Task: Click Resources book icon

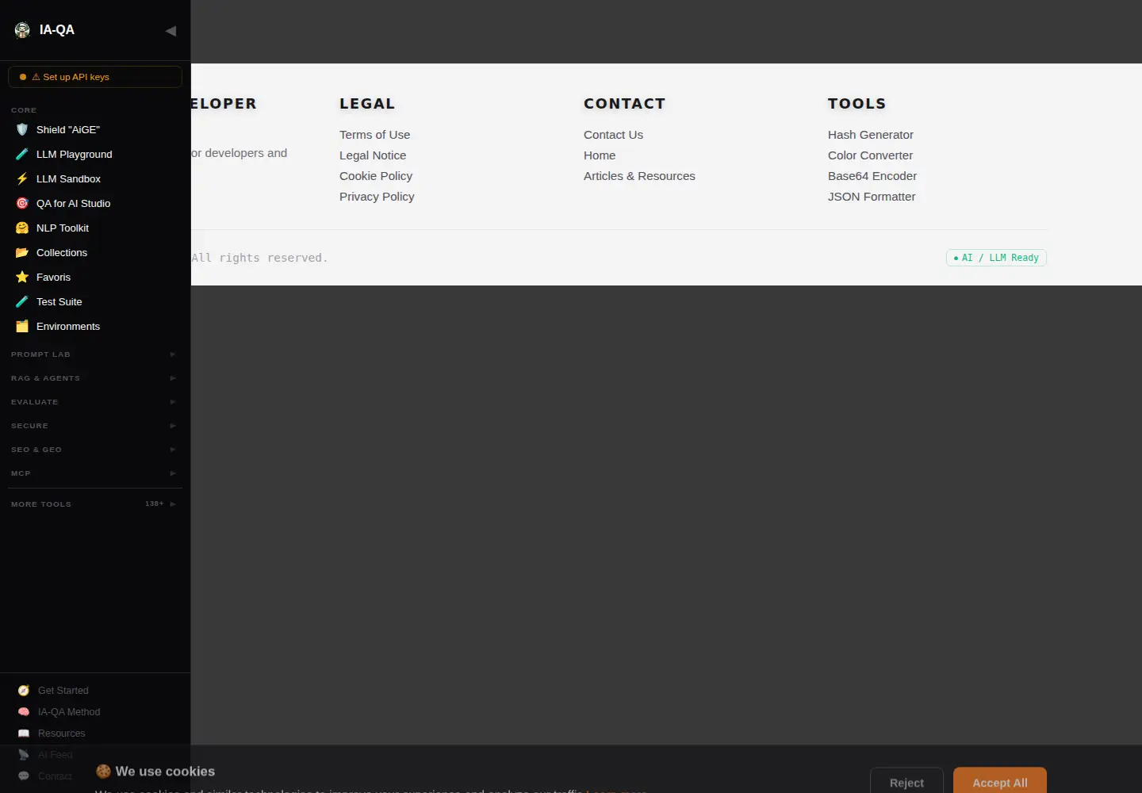Action: coord(24,734)
